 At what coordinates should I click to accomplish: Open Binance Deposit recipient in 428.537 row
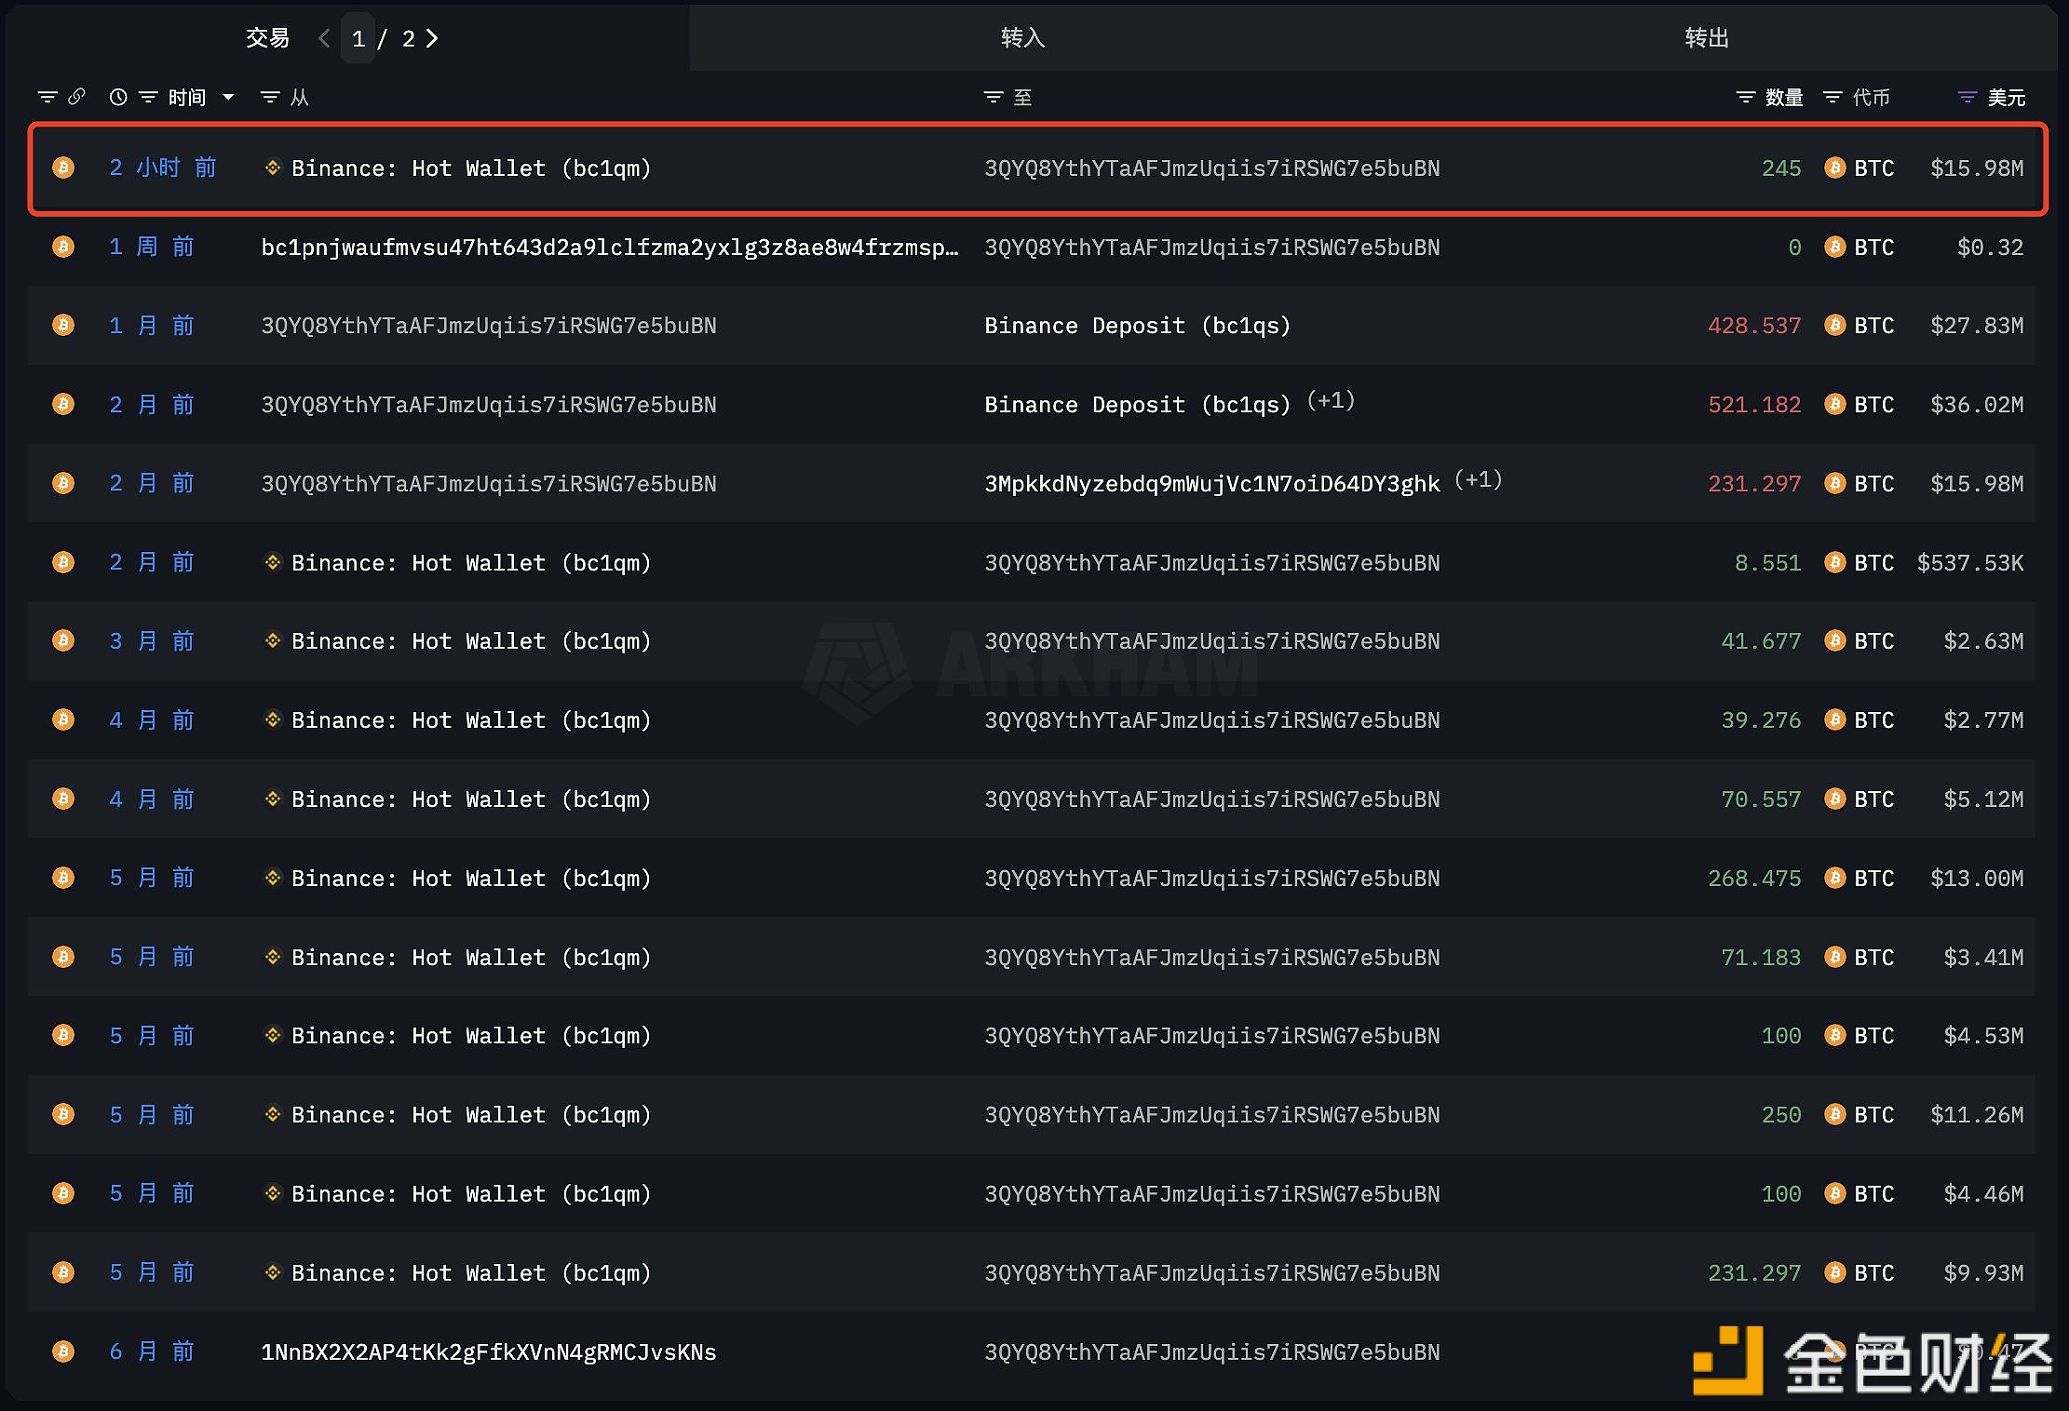click(x=1138, y=326)
